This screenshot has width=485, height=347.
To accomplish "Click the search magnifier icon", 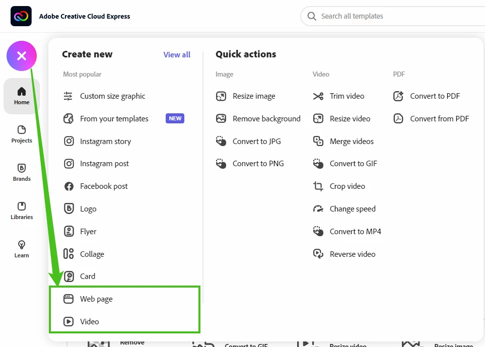I will pos(312,16).
